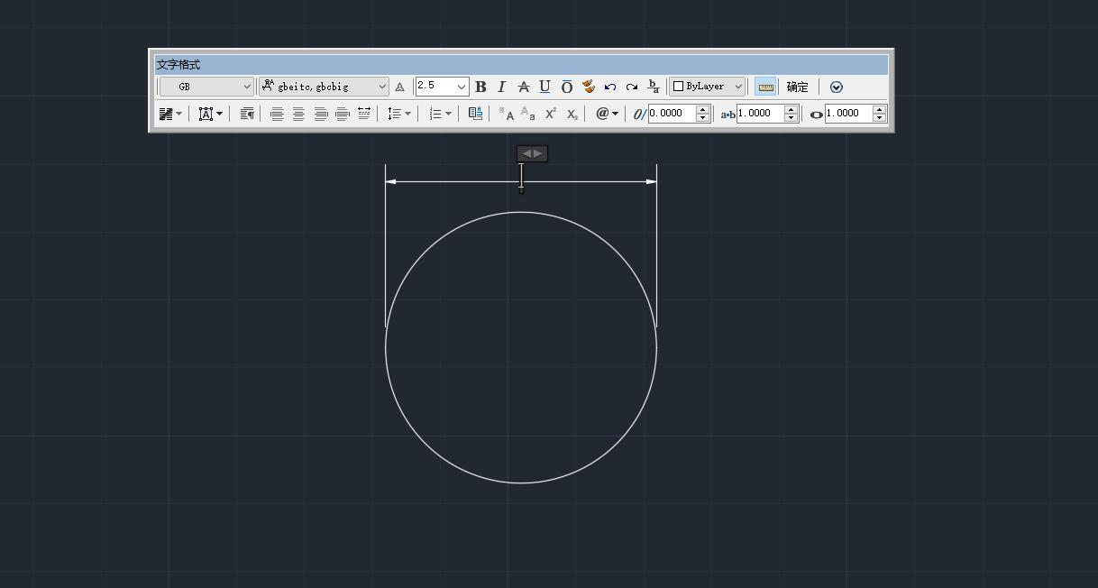The image size is (1098, 588).
Task: Open the @ symbol insert menu
Action: (607, 114)
